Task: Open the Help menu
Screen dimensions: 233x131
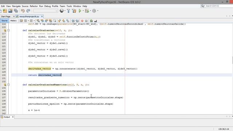Action: tap(85, 6)
